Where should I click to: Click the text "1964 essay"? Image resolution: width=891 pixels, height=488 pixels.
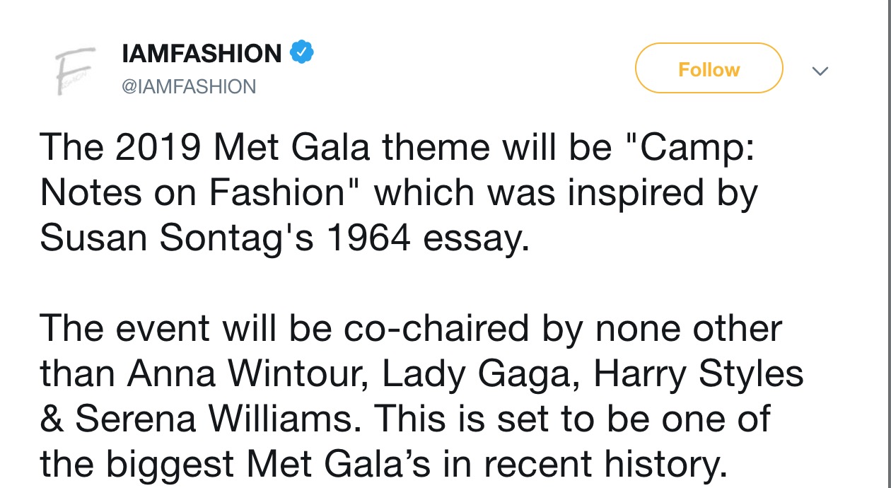click(426, 240)
